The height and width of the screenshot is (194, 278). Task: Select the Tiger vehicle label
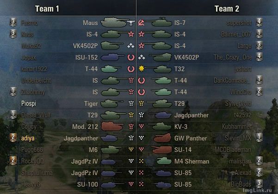tap(91, 104)
